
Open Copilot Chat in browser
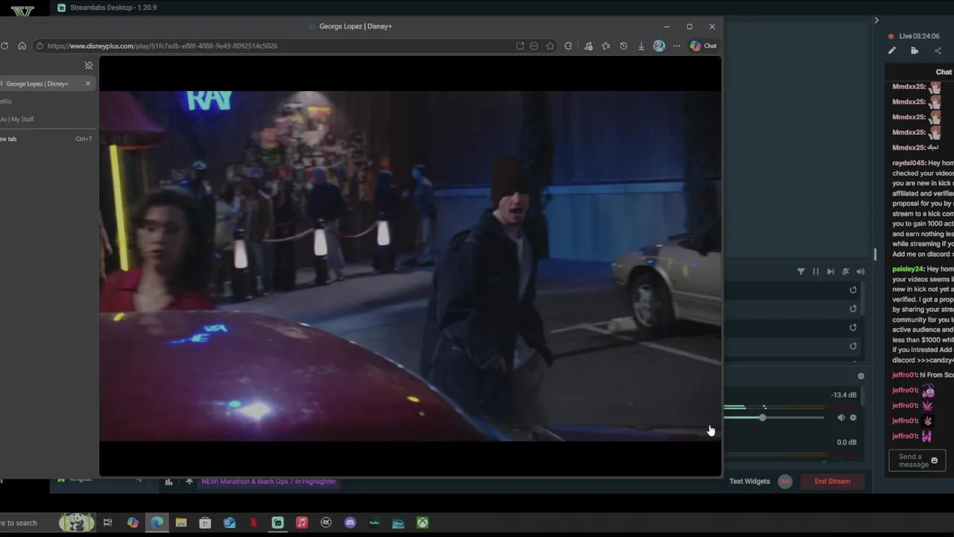point(703,45)
